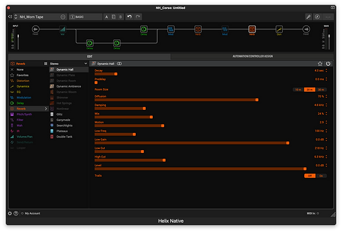This screenshot has width=342, height=232.
Task: Select the Double Tank reverb model
Action: (x=69, y=136)
